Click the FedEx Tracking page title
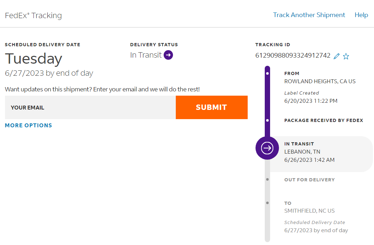374x245 pixels. click(33, 16)
